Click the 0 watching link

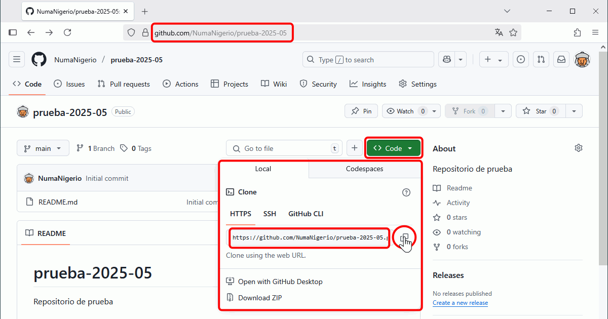[x=464, y=232]
